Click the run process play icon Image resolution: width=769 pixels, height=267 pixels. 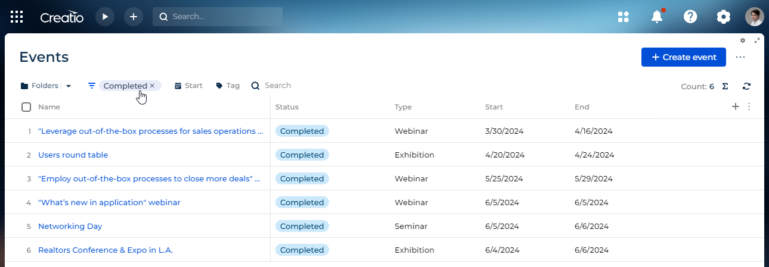105,17
